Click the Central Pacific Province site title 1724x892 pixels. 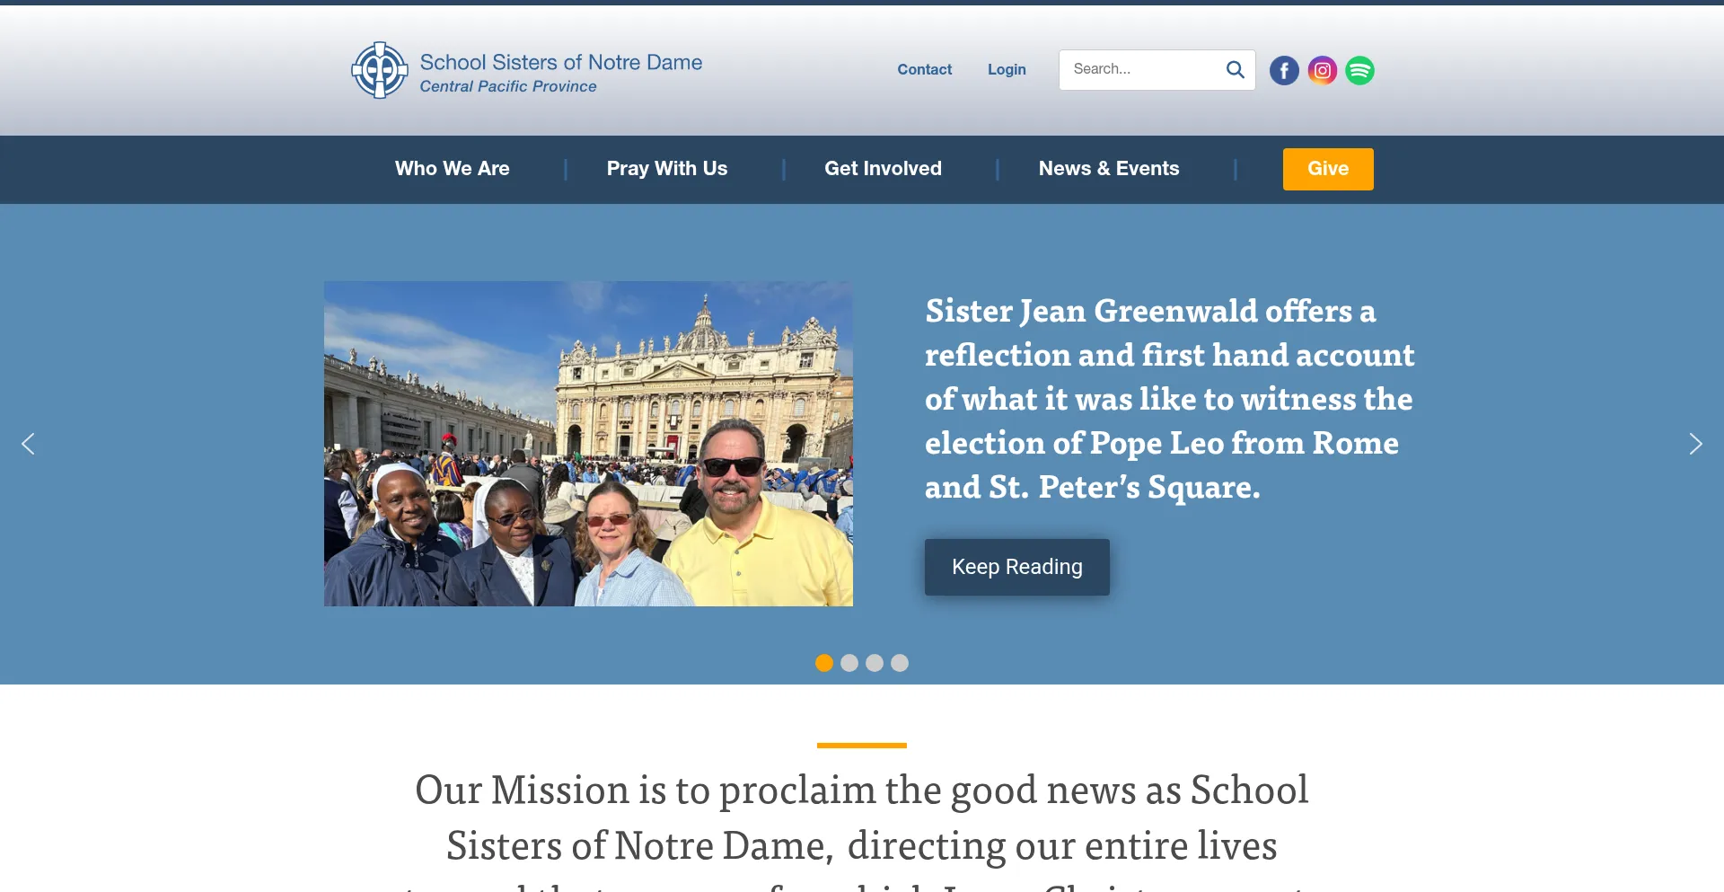click(x=508, y=86)
